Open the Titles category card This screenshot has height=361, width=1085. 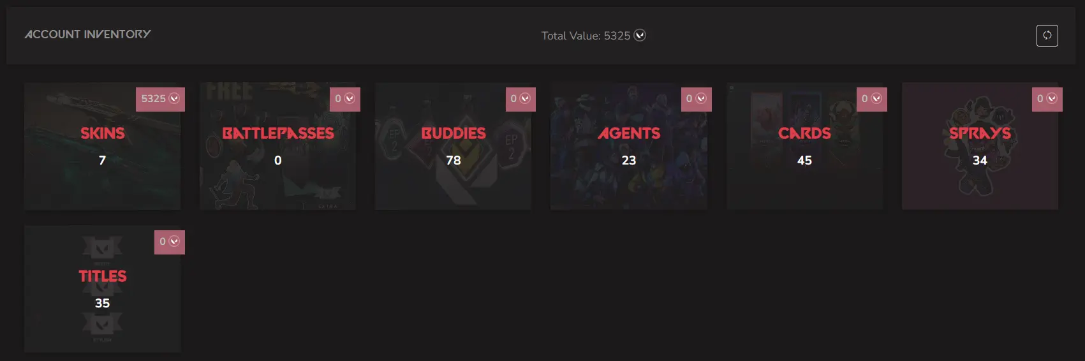click(x=102, y=289)
